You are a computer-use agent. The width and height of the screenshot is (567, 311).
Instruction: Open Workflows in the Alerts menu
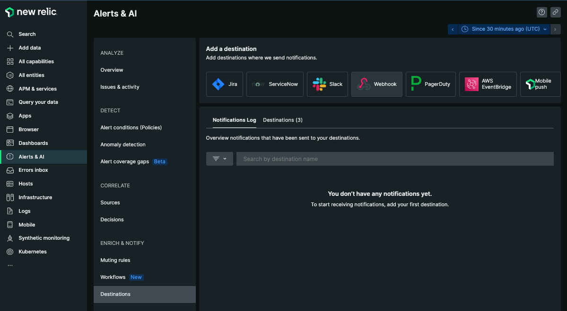(113, 277)
